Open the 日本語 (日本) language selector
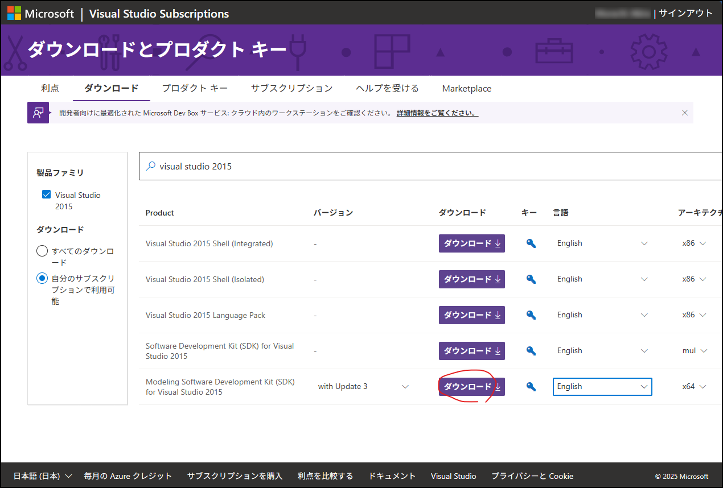Screen dimensions: 723x488 [x=43, y=476]
